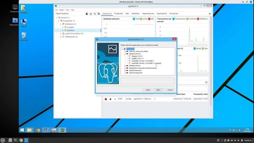Open the host menu launcher icon at bottom-left
The image size is (254, 143).
point(3,140)
